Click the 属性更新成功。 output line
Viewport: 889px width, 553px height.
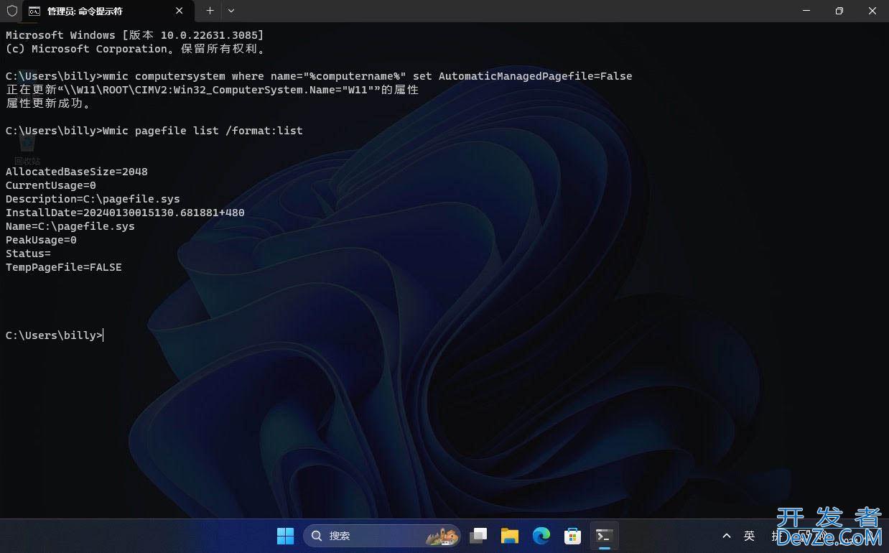pyautogui.click(x=49, y=103)
